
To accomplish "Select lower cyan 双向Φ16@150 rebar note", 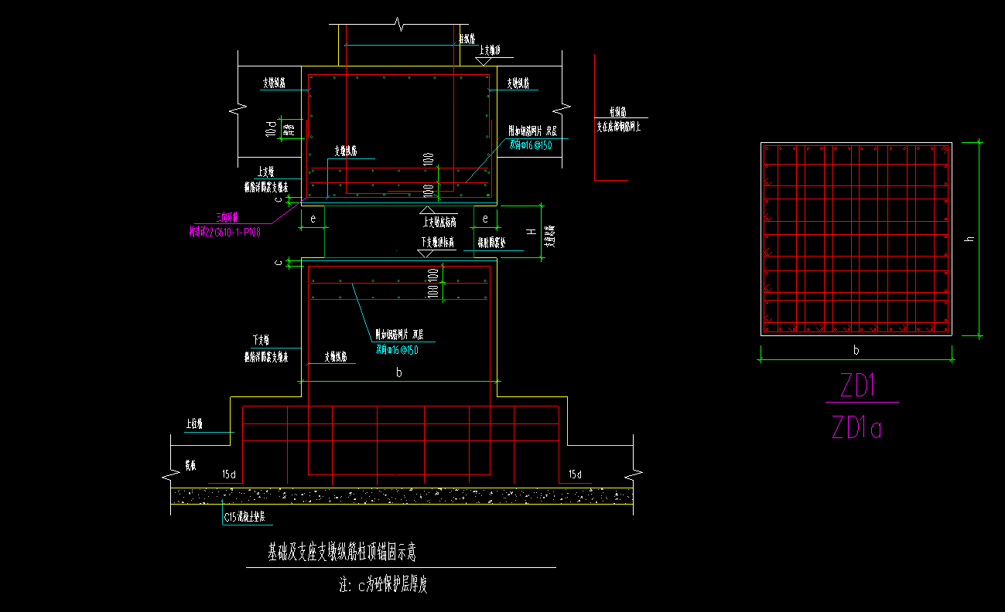I will click(x=397, y=349).
